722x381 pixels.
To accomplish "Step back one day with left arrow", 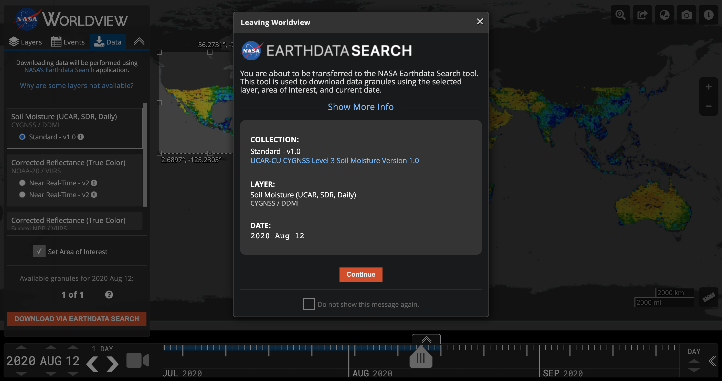I will 92,364.
